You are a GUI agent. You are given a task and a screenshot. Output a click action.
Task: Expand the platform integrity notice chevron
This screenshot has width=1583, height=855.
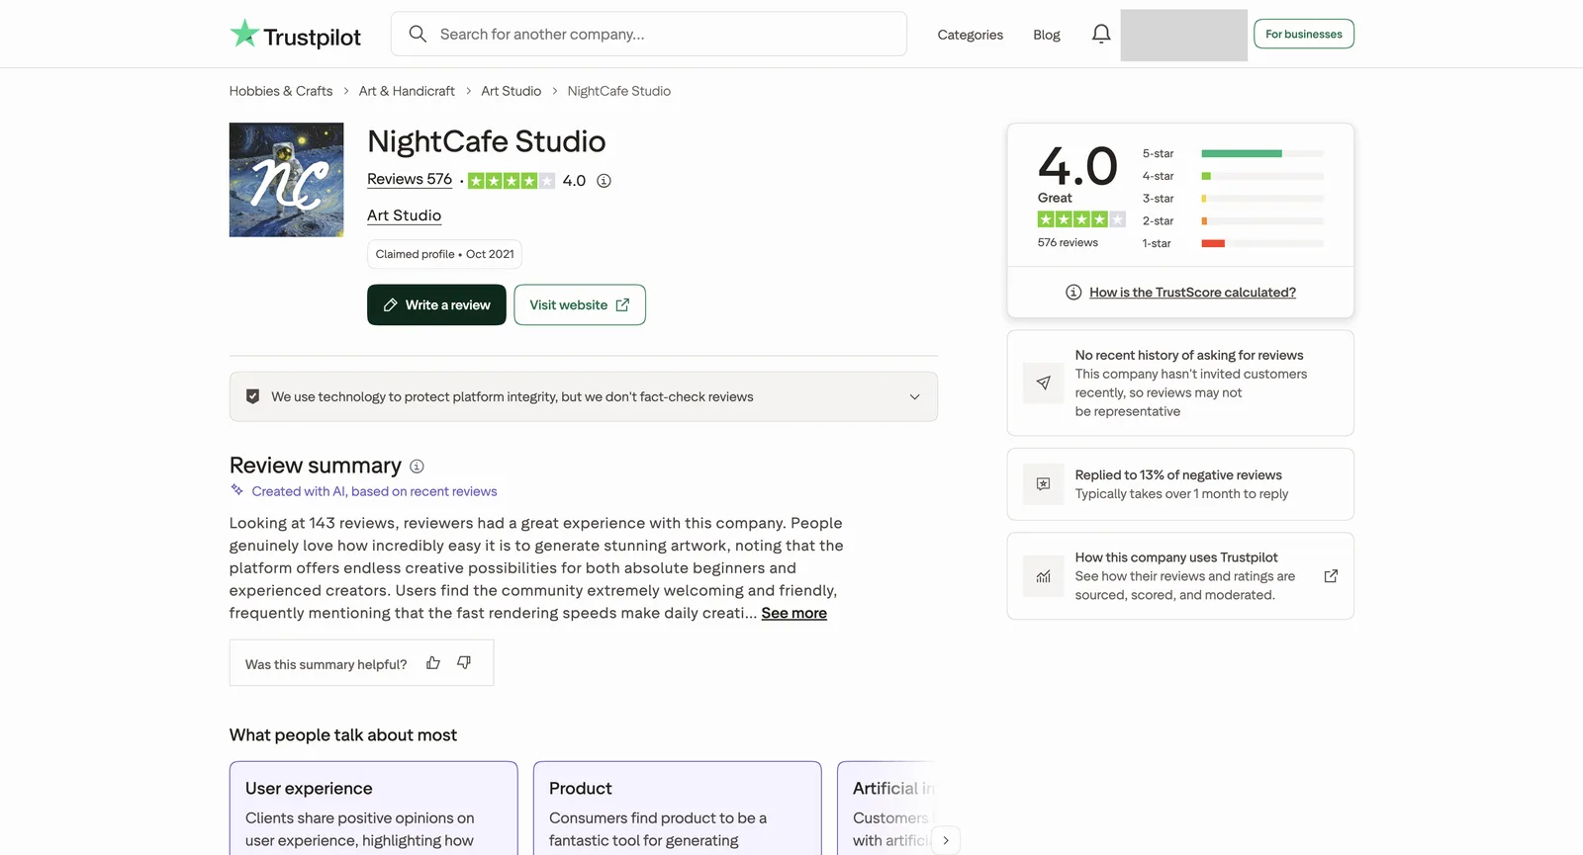coord(914,397)
